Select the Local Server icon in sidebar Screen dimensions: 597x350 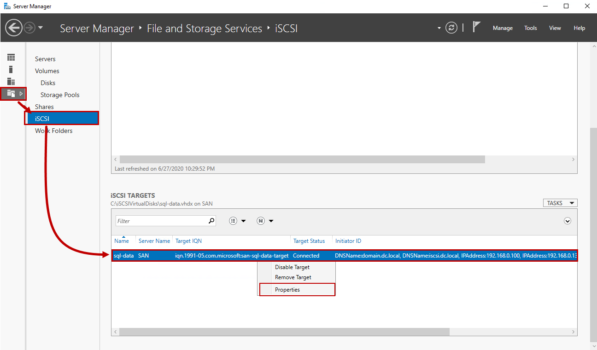(11, 69)
